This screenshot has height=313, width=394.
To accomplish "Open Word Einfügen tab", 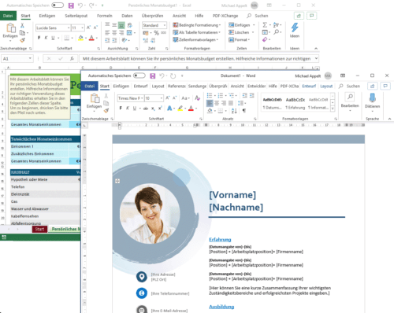I will (121, 86).
